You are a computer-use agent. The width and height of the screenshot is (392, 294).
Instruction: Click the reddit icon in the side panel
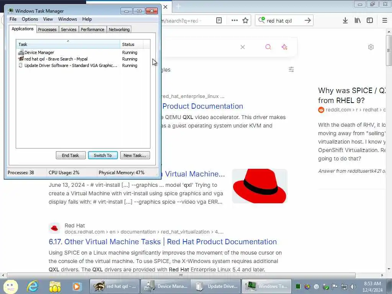click(x=321, y=110)
